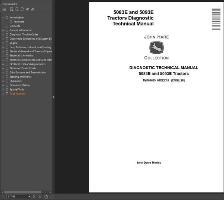Select Observable Symptoms and System bookmark label

[x=31, y=39]
